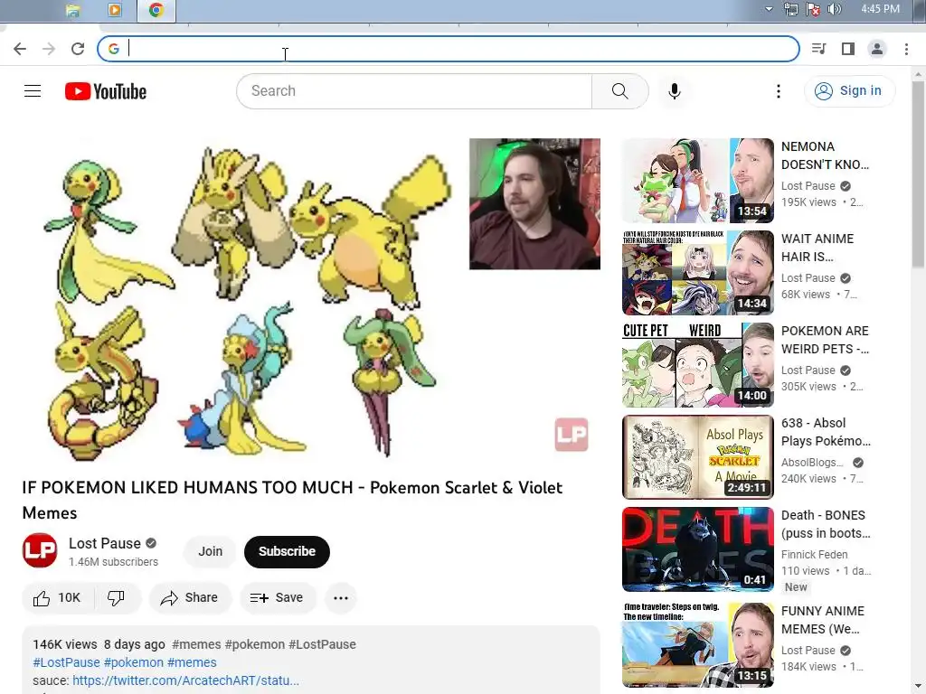Reload the page with the refresh icon
Viewport: 926px width, 694px height.
click(x=78, y=49)
